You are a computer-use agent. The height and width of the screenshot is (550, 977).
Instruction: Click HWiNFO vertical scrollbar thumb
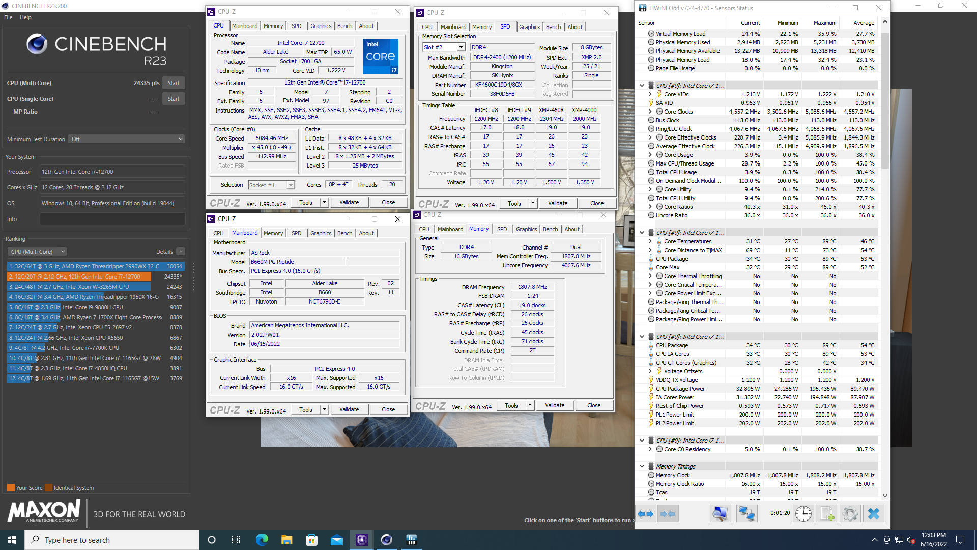click(885, 102)
